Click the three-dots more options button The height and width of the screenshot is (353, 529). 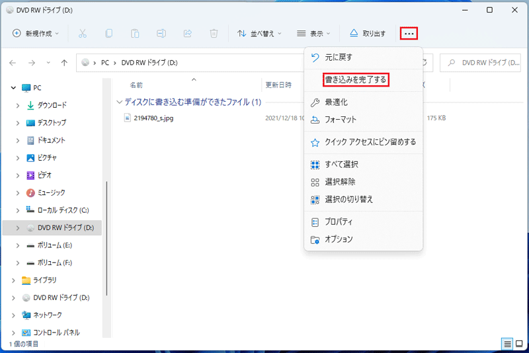[409, 33]
